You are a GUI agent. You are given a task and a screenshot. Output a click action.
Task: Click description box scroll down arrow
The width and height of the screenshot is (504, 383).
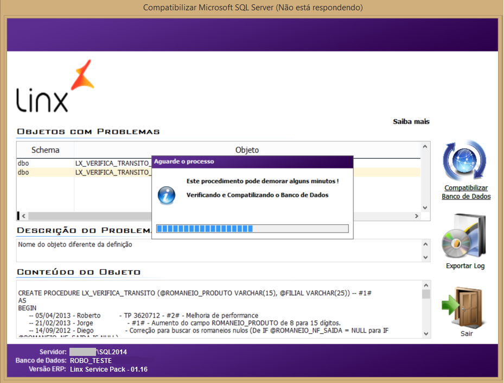click(x=425, y=257)
